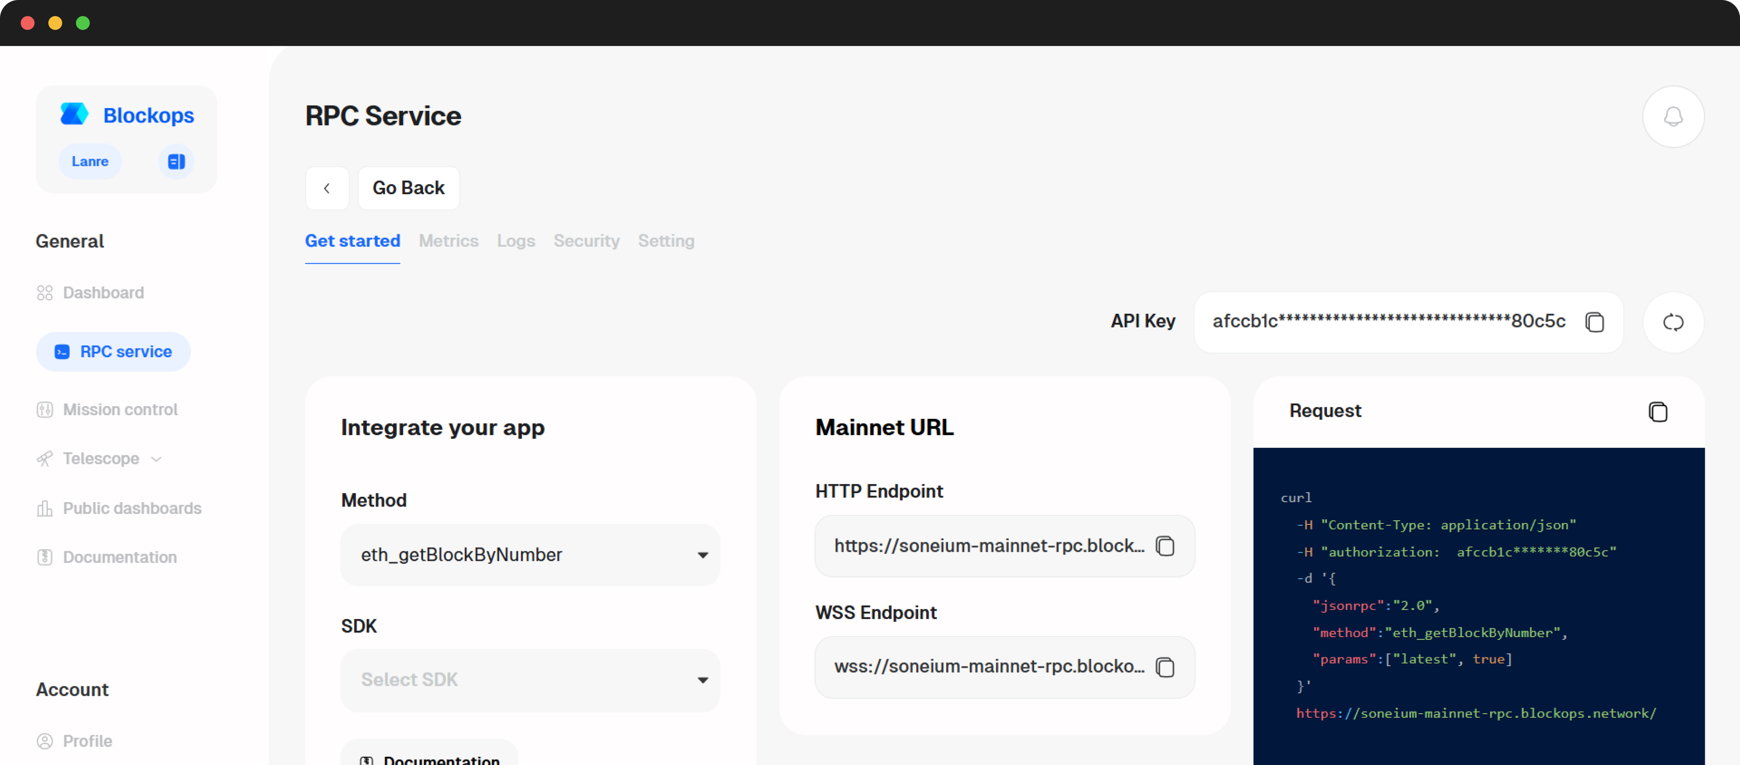Viewport: 1740px width, 765px height.
Task: Open Documentation in the sidebar
Action: tap(107, 557)
